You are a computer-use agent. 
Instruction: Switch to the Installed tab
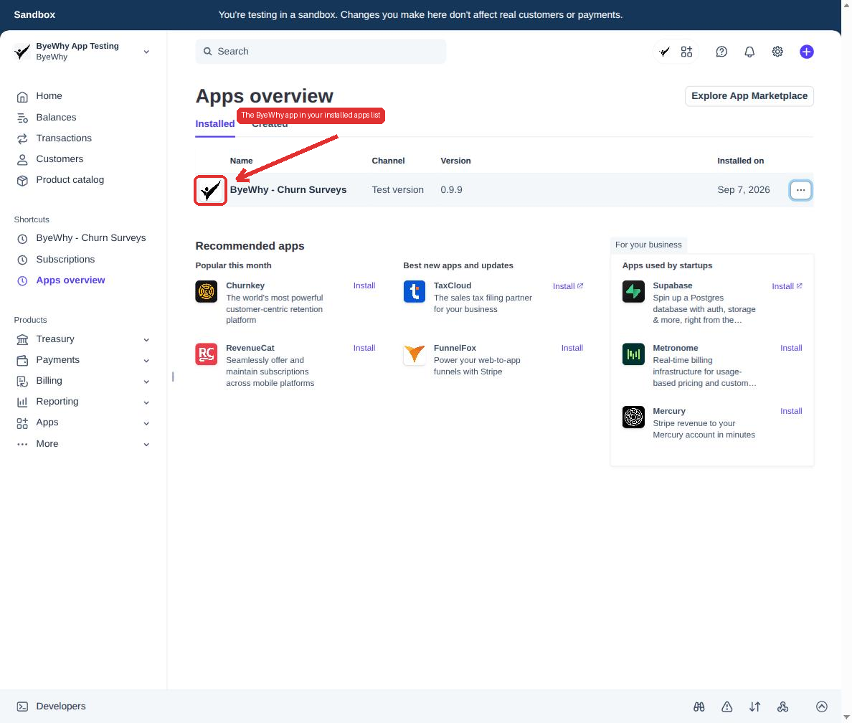click(215, 124)
